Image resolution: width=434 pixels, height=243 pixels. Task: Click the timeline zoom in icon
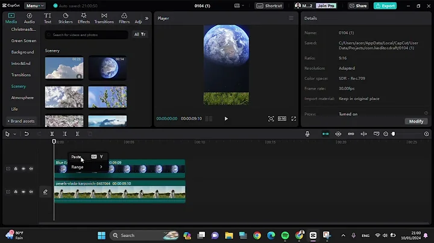(x=426, y=134)
